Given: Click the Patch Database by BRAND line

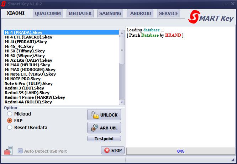Looking at the screenshot, I should [x=155, y=35].
